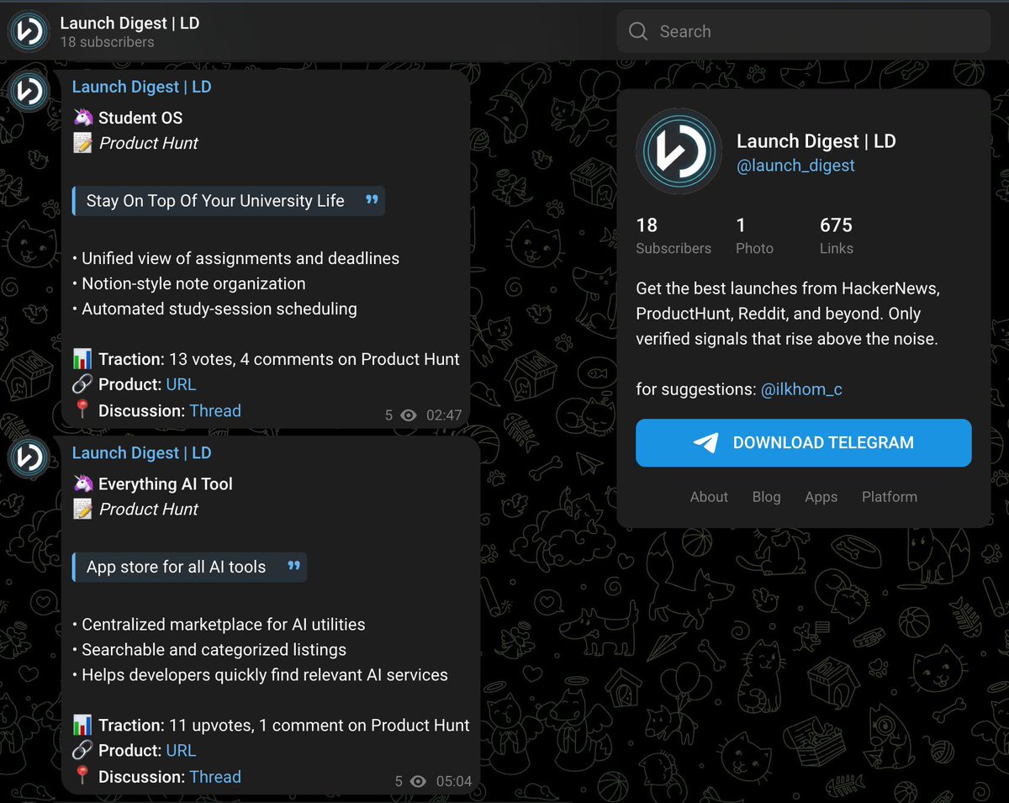Click the paper plane icon on download button
This screenshot has height=803, width=1009.
pyautogui.click(x=706, y=442)
